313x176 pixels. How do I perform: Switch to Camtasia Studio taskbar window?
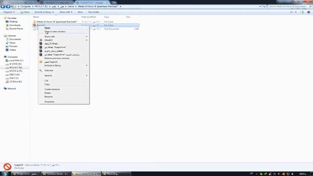pyautogui.click(x=56, y=174)
